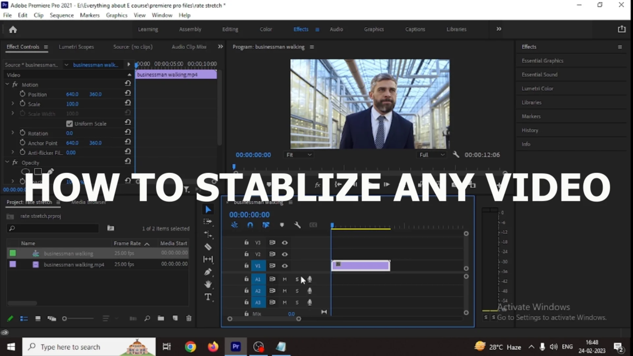
Task: Enable Uniform Scale checkbox in Effect Controls
Action: click(69, 124)
